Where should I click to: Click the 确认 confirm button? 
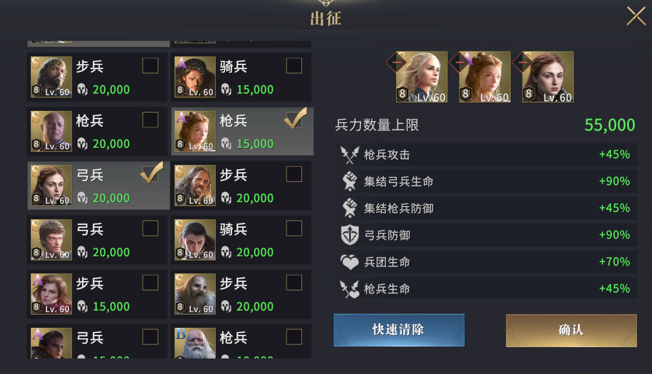(x=571, y=330)
